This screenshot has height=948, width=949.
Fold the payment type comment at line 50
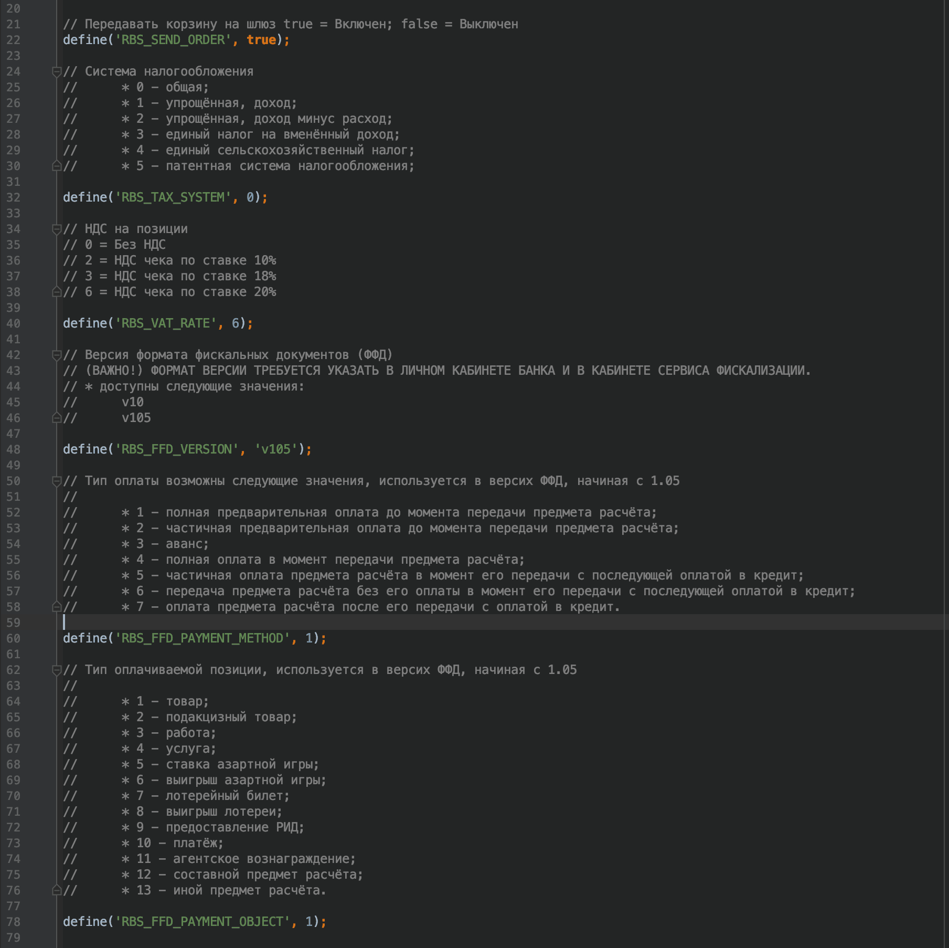[x=57, y=481]
